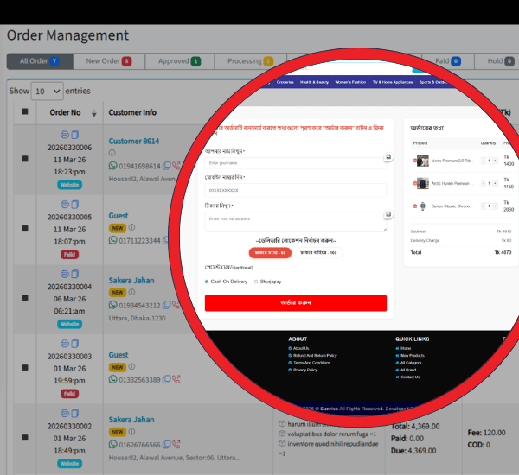Open invoice copy icon for order 20260330006
Screen dimensions: 519x475
(x=75, y=135)
